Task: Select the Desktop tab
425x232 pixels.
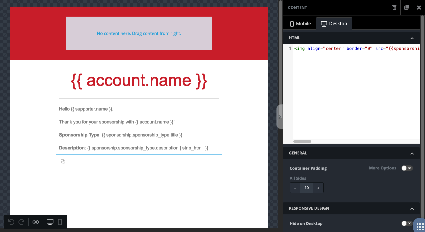Action: click(334, 24)
